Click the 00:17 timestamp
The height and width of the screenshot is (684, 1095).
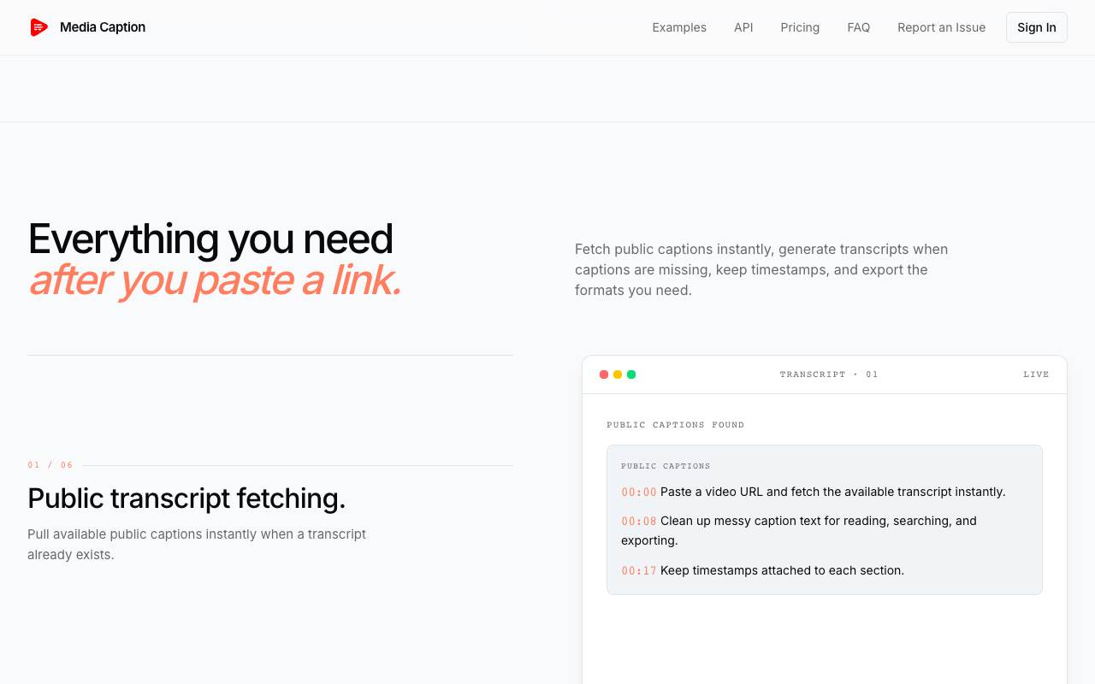tap(639, 571)
